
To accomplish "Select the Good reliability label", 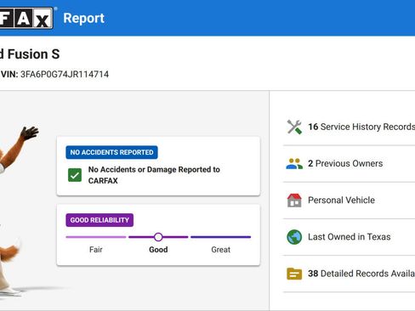I will coord(158,250).
